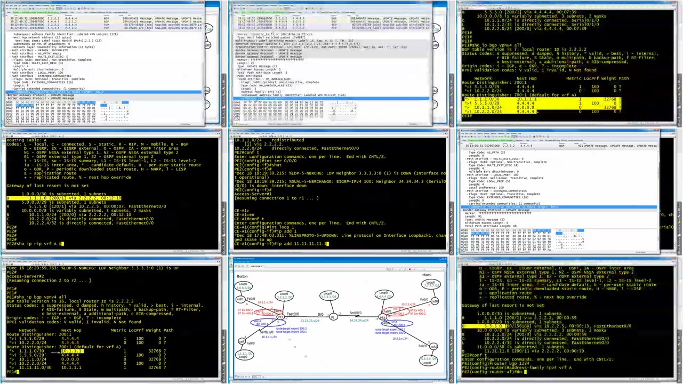This screenshot has height=384, width=683.
Task: Click 'route-target import 300:1' text near PE1
Action: [291, 332]
